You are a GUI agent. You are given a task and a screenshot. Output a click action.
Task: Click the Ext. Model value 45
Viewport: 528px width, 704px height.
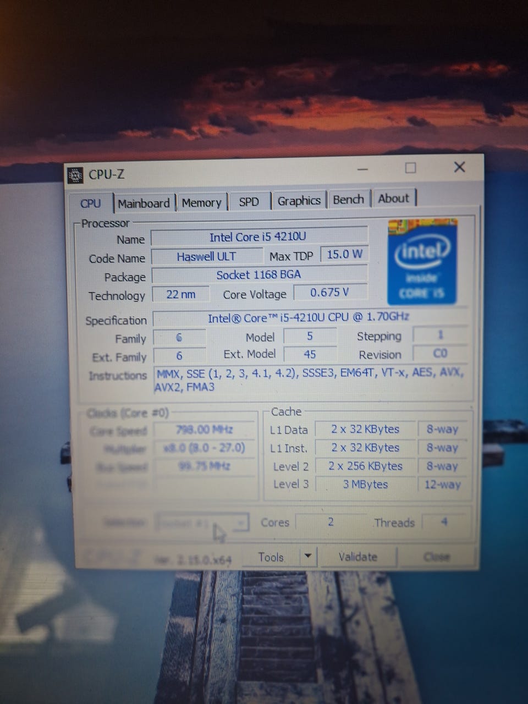tap(310, 354)
